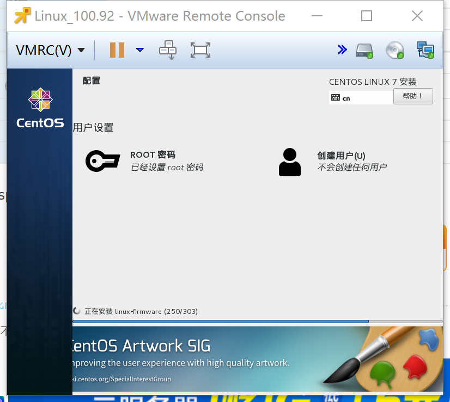The width and height of the screenshot is (450, 402).
Task: Maximize the VMware Remote Console window
Action: pyautogui.click(x=367, y=16)
